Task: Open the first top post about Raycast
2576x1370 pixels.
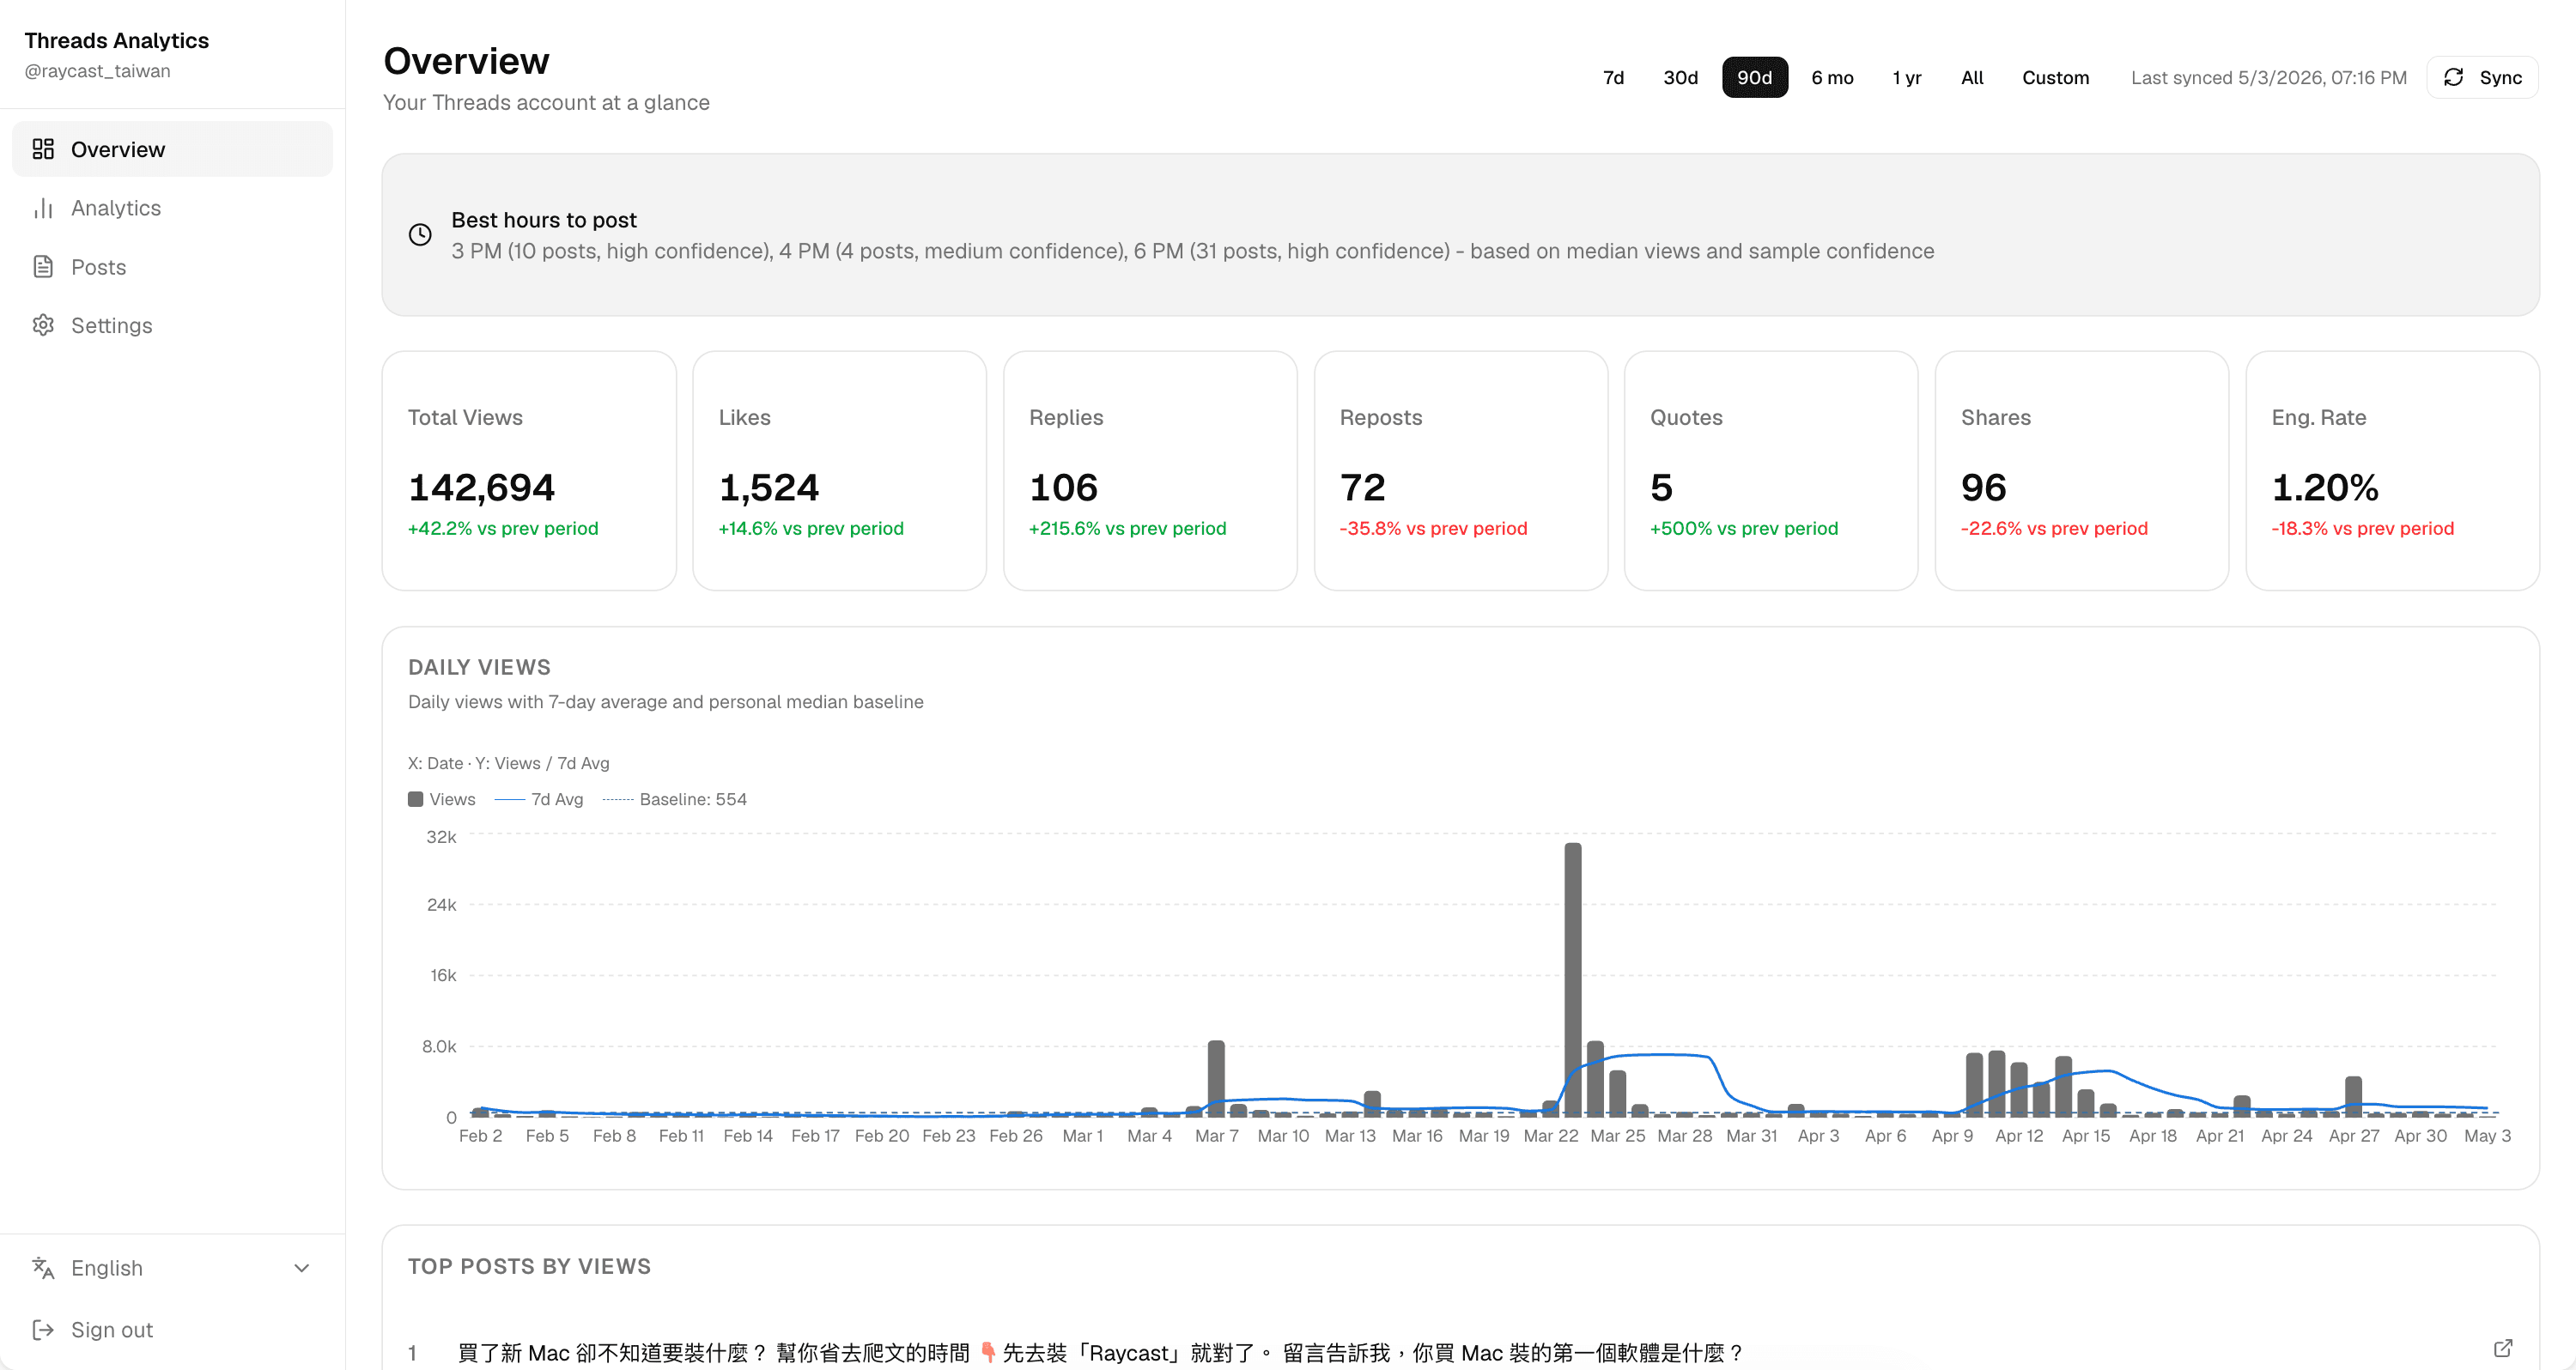Action: point(1100,1352)
